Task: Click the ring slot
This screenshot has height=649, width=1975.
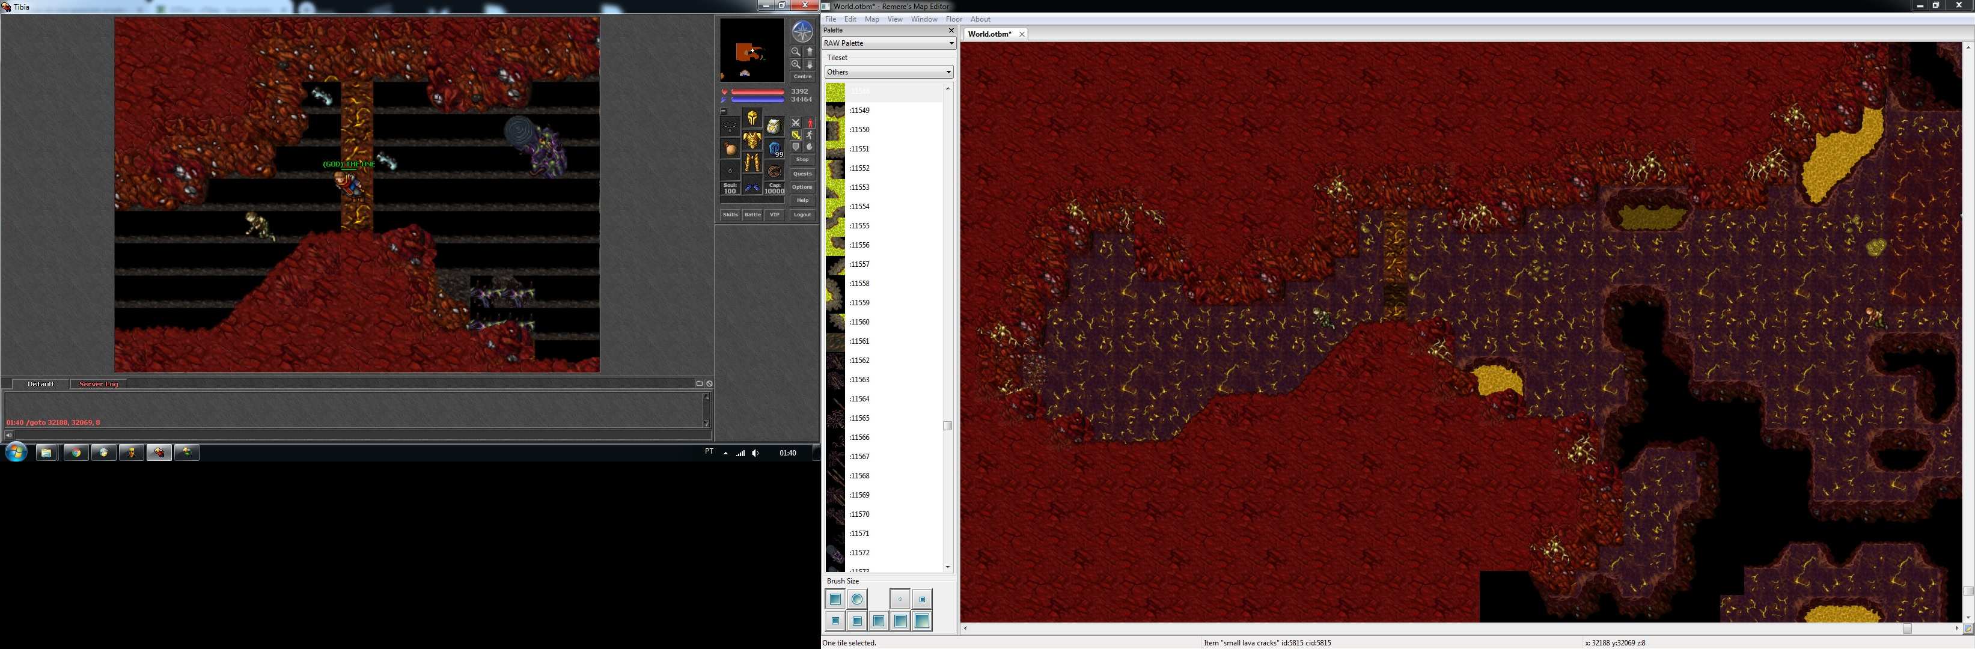Action: click(730, 170)
